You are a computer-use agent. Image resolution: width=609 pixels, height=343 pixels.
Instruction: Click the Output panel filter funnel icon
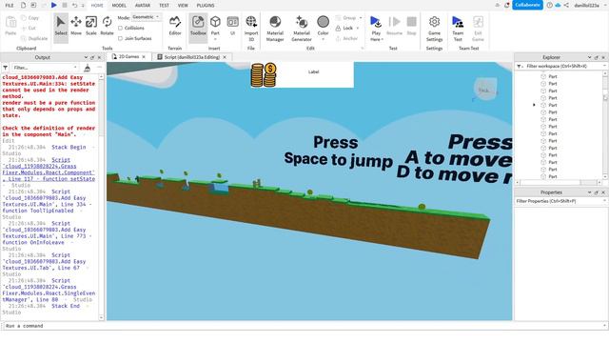click(6, 68)
